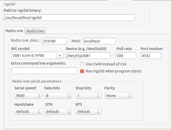The width and height of the screenshot is (171, 130).
Task: Click the Radio one description field IC9700
Action: pos(55,41)
